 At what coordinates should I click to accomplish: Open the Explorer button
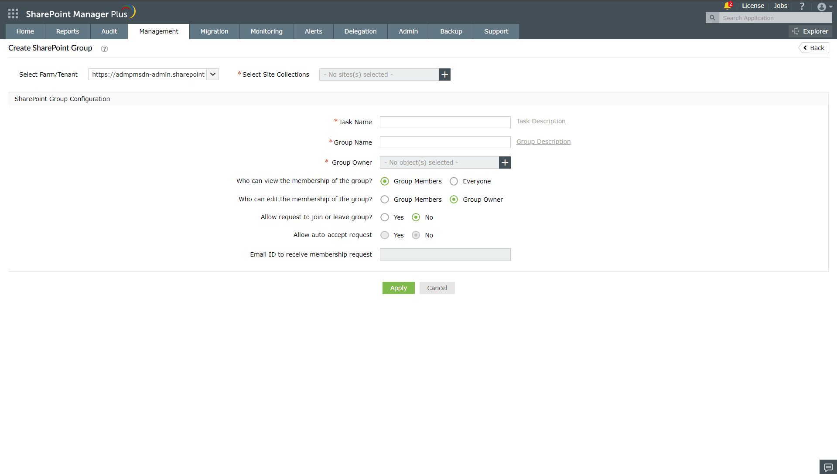point(810,31)
